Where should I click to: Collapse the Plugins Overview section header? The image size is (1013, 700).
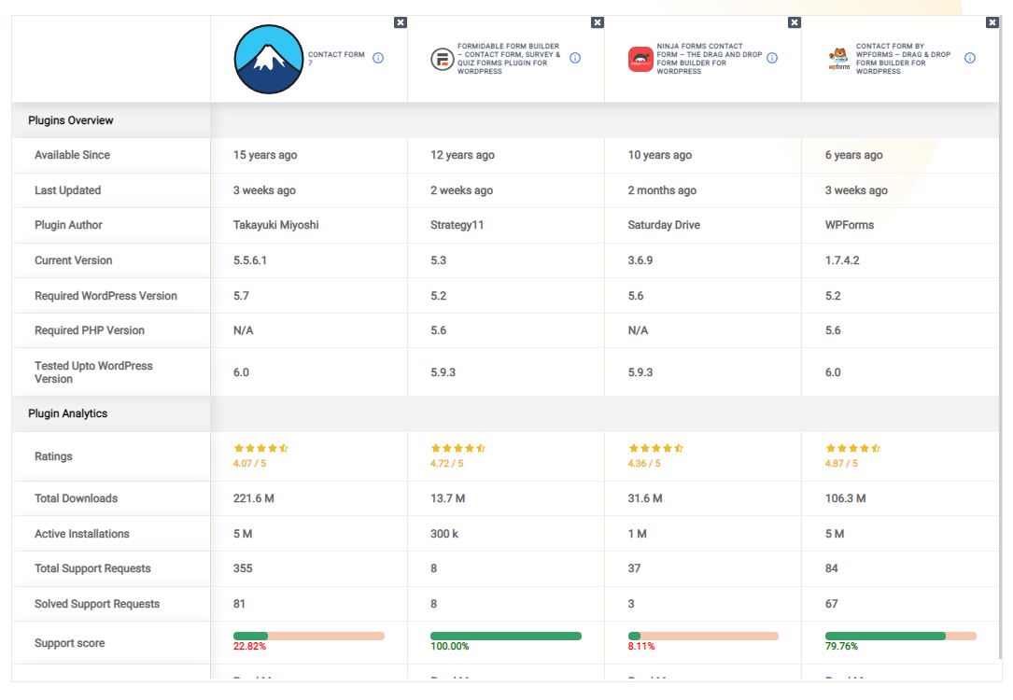coord(71,120)
